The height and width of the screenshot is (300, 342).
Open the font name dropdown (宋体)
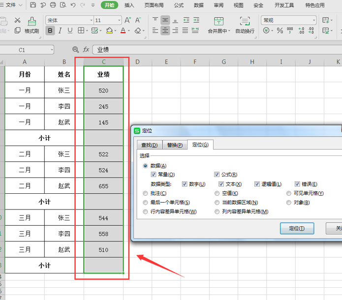tap(91, 20)
